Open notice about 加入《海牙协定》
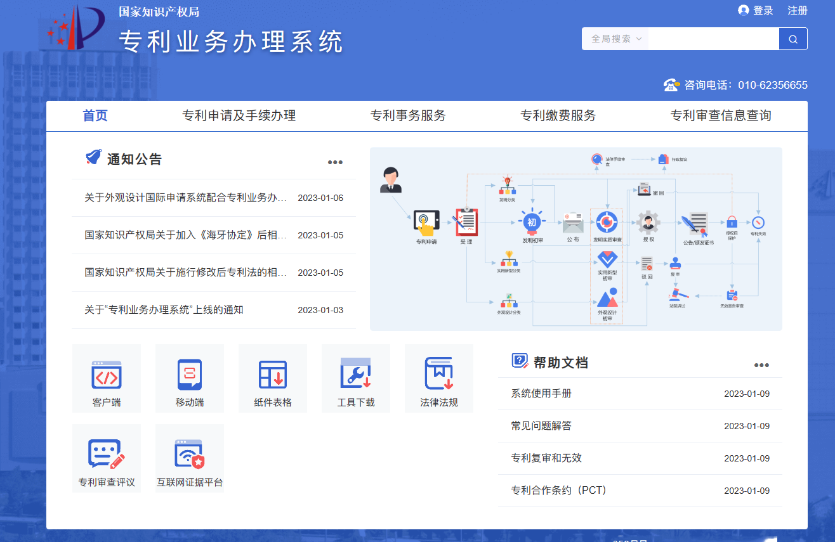The height and width of the screenshot is (542, 835). pyautogui.click(x=186, y=235)
